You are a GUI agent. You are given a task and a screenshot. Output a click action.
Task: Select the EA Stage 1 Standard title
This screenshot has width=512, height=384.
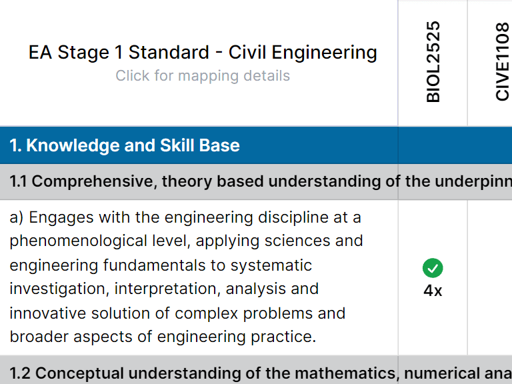click(x=203, y=53)
